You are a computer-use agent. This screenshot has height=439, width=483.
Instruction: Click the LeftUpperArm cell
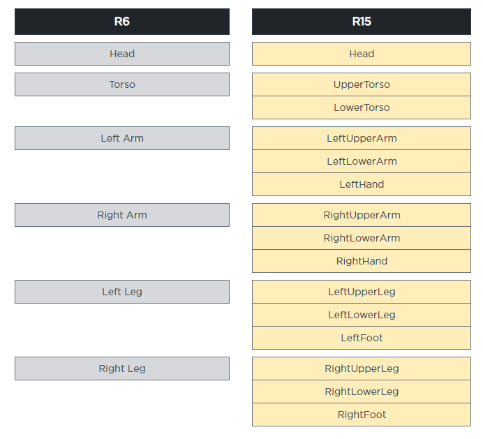click(362, 138)
